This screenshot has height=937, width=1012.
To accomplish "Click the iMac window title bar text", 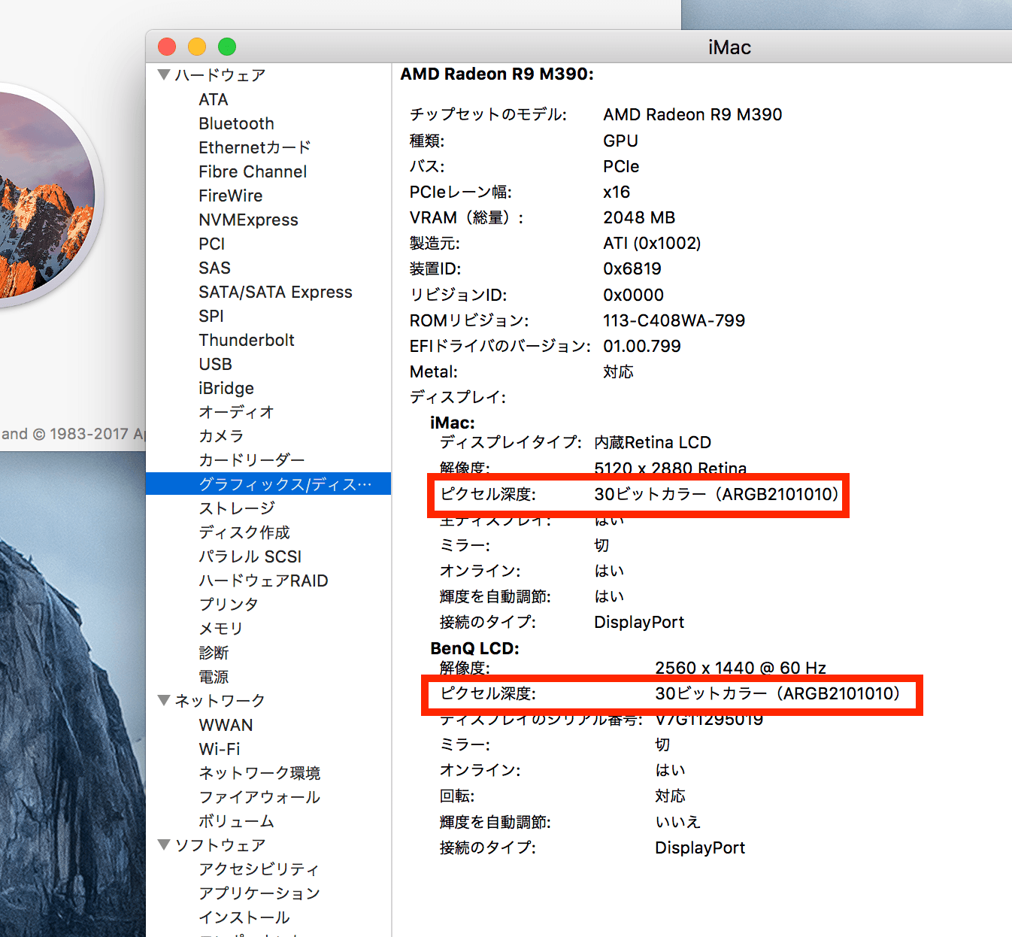I will (x=729, y=47).
